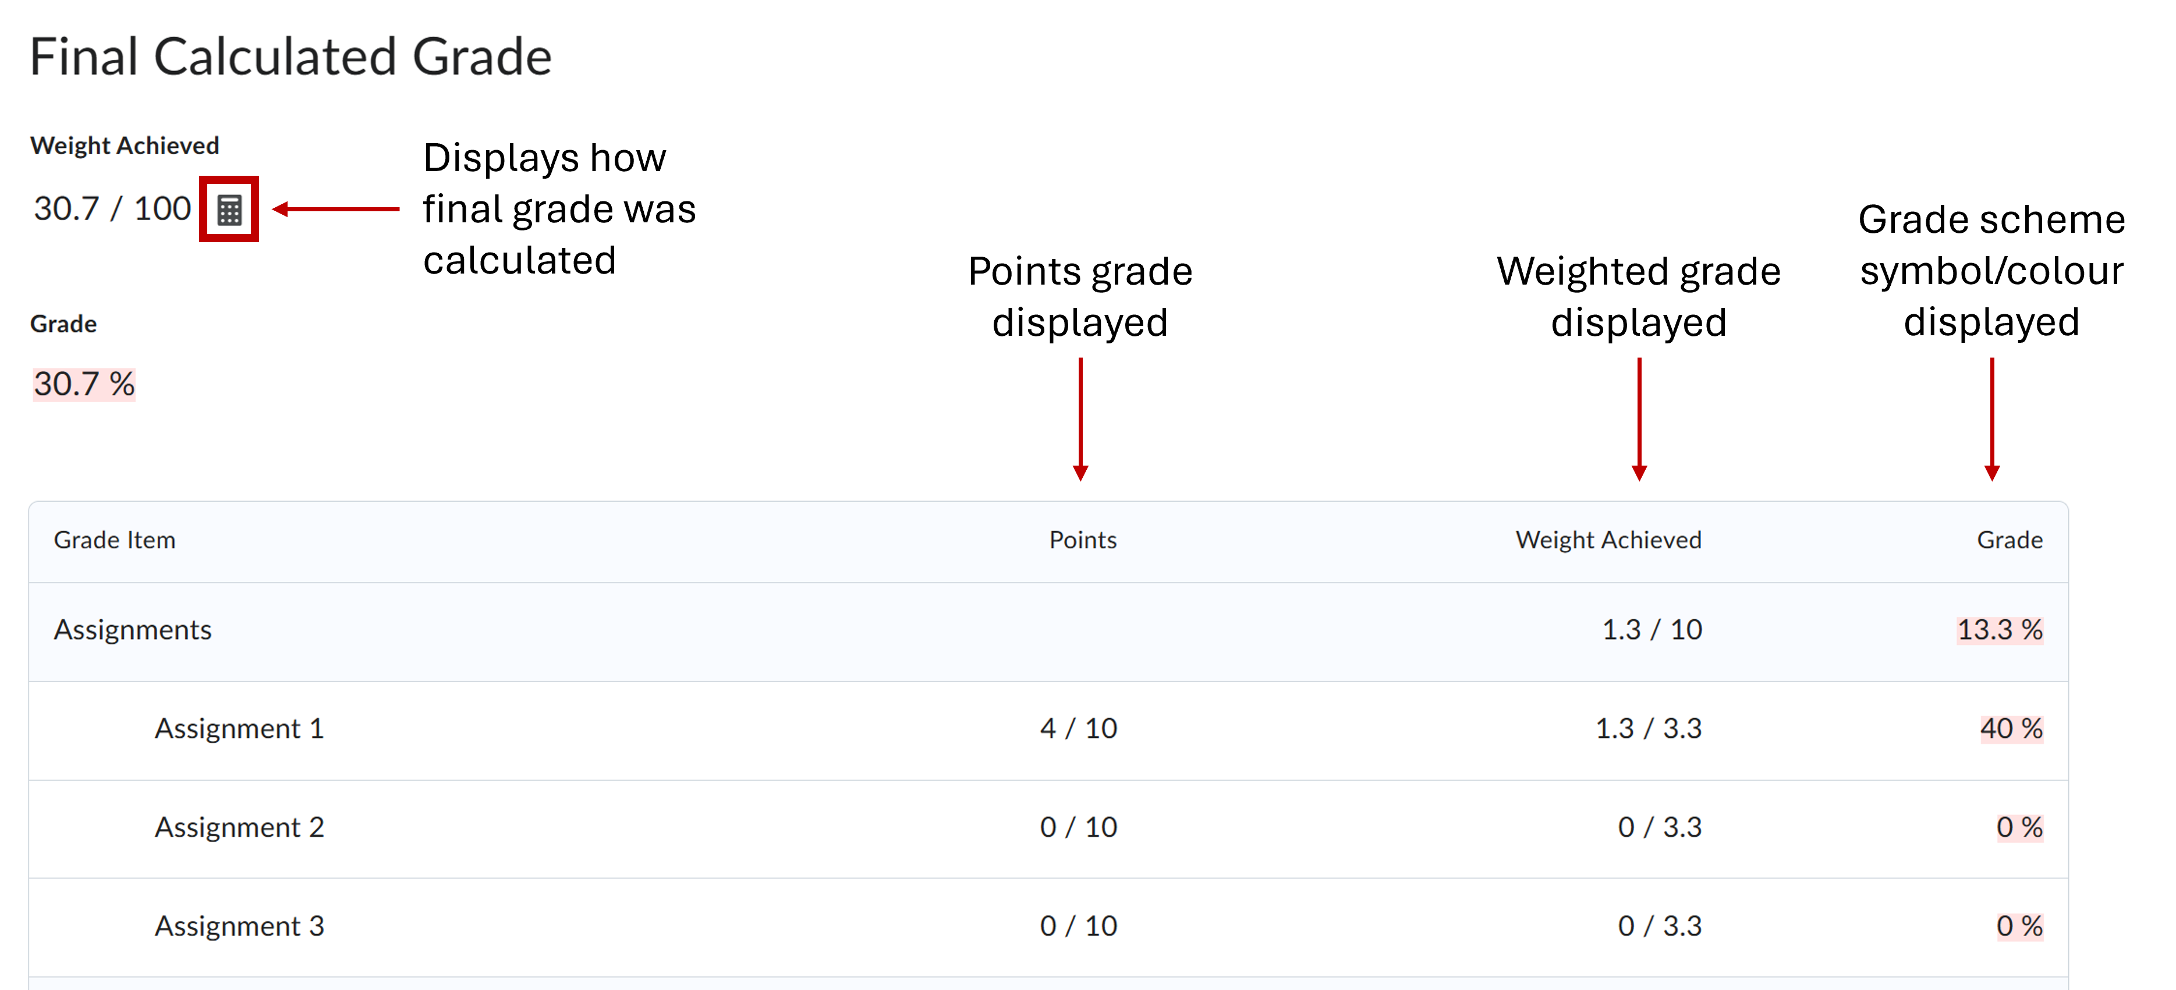This screenshot has height=990, width=2176.
Task: Click the Final Calculated Grade heading
Action: point(290,58)
